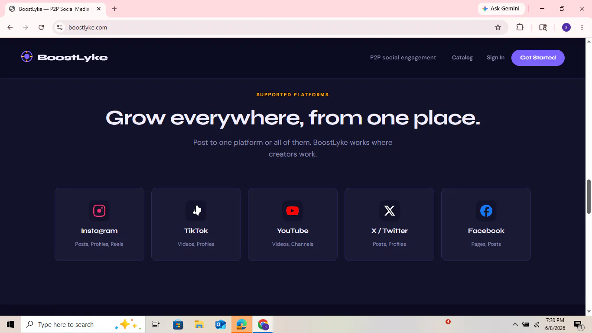Reload the boostlyke.com page
The image size is (592, 333).
click(41, 27)
